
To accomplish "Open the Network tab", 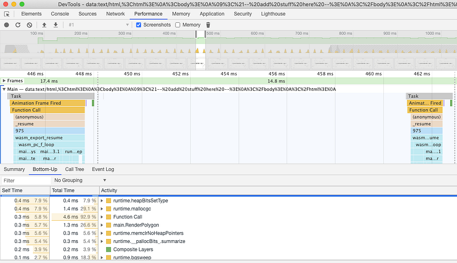I will coord(115,14).
